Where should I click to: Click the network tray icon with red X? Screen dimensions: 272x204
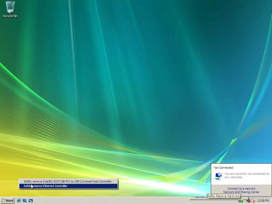[248, 201]
